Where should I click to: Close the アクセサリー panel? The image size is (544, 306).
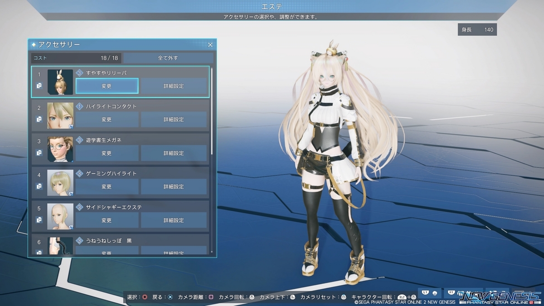click(x=210, y=44)
